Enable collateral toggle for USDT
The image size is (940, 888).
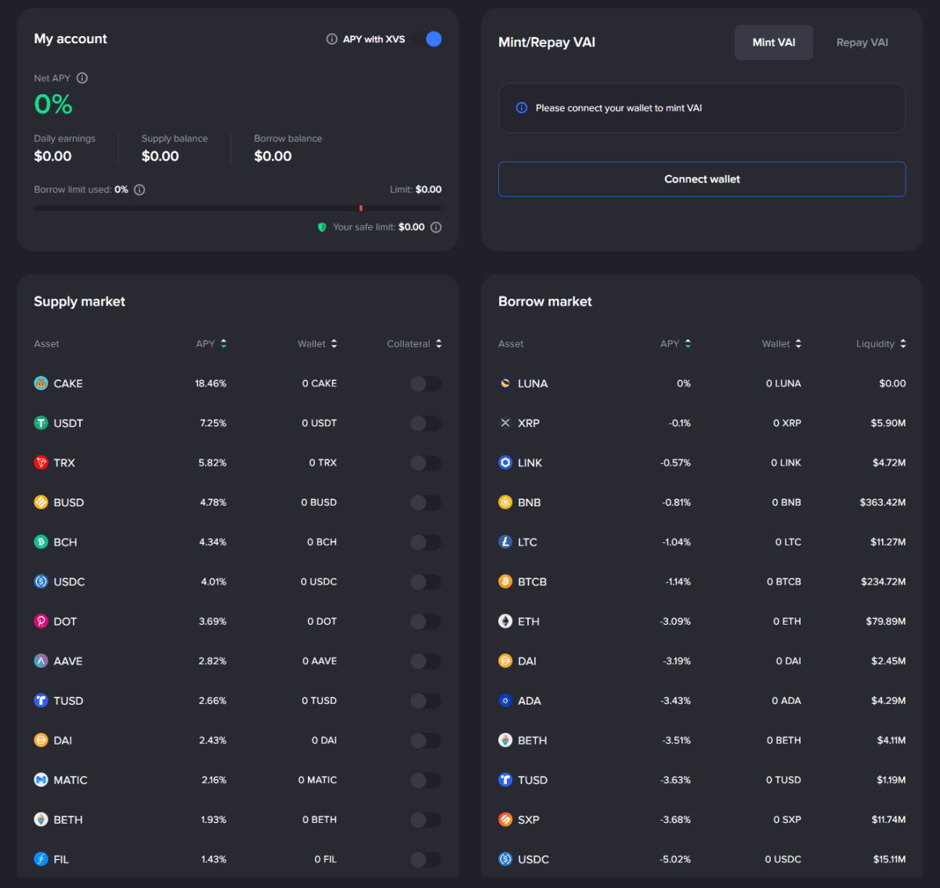point(426,423)
